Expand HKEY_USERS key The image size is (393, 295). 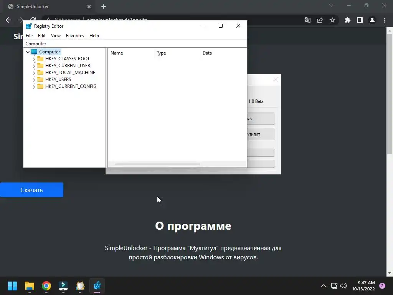[34, 80]
